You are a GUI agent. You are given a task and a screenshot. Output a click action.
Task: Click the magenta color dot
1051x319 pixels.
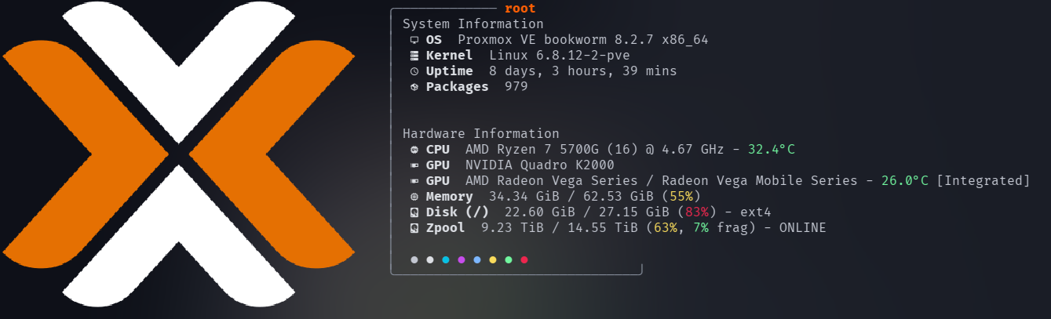462,259
